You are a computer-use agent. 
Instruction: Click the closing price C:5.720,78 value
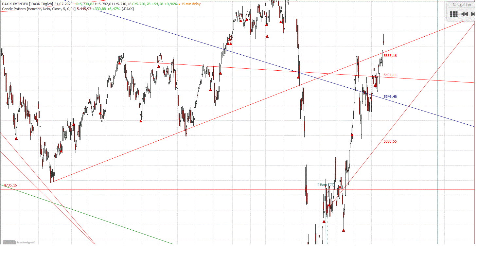[142, 4]
